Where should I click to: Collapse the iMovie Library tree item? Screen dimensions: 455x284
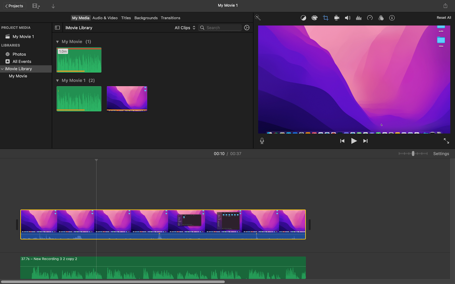tap(2, 69)
